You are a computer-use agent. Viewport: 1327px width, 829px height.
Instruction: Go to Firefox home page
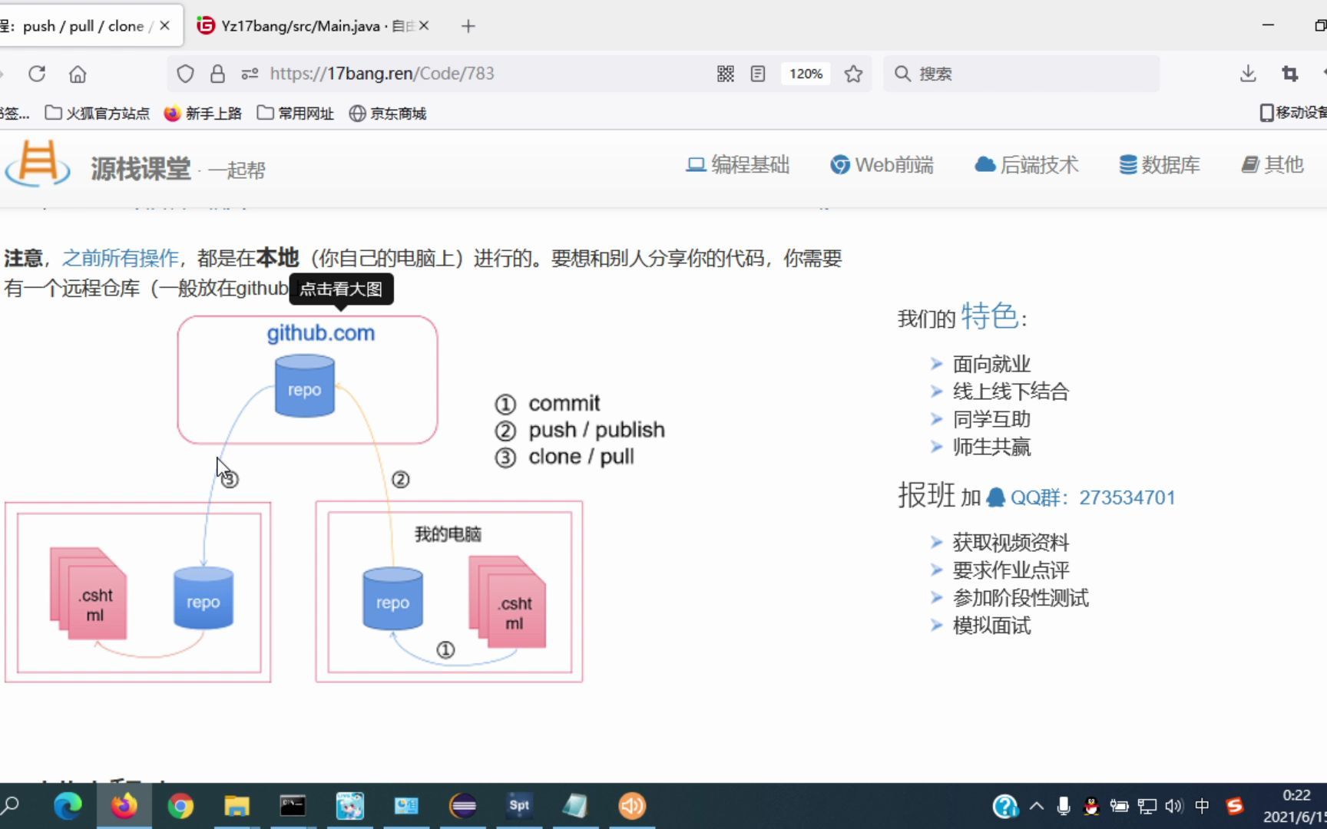click(78, 74)
